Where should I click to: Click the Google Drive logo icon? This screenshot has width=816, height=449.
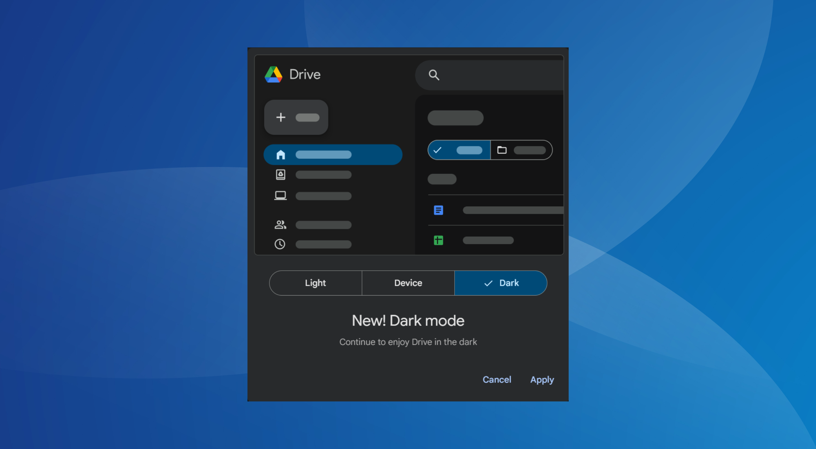(273, 74)
